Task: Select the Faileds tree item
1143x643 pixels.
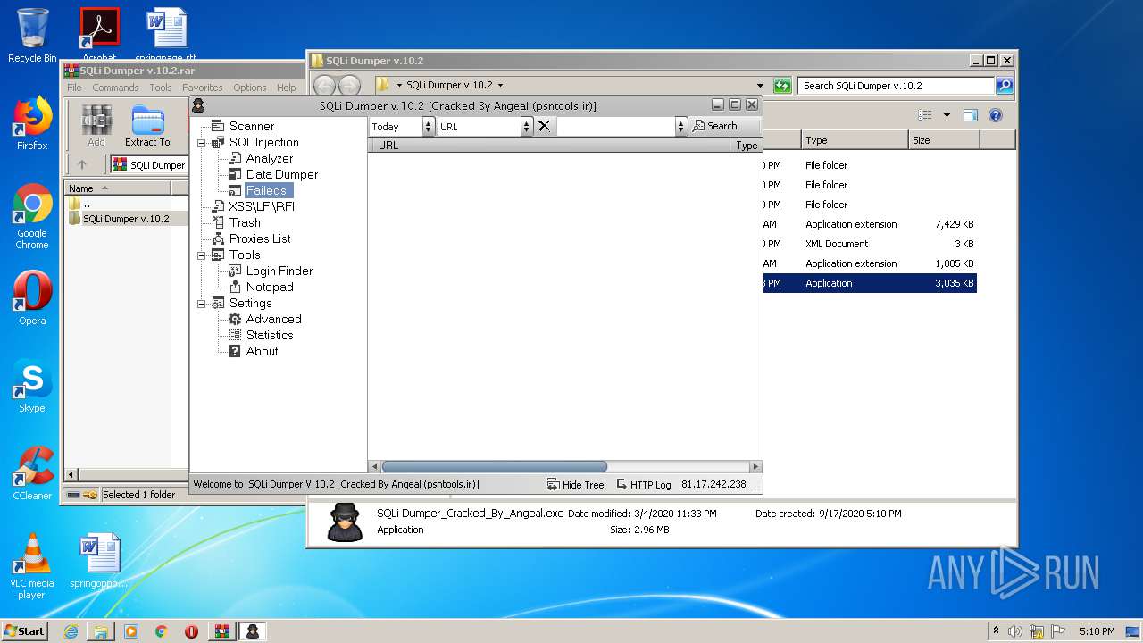Action: point(267,190)
